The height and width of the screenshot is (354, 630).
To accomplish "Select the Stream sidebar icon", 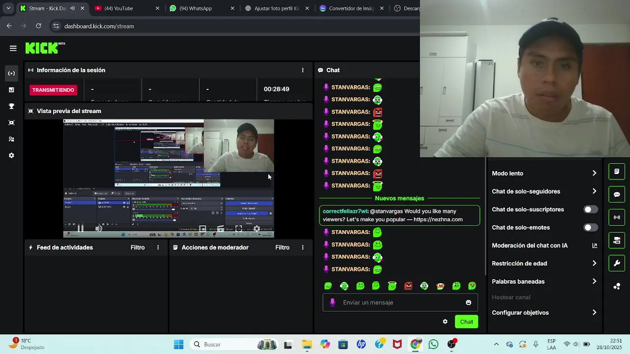I will coord(11,73).
